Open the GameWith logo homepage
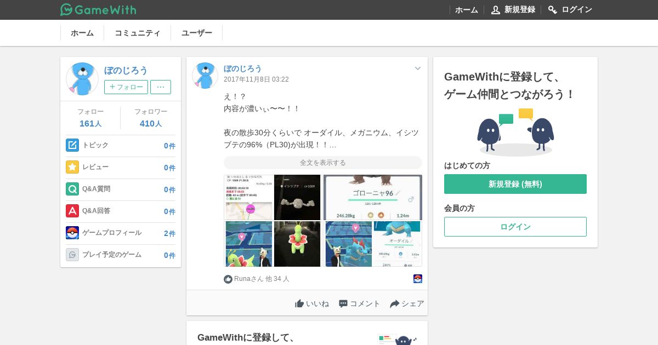Viewport: 658px width, 345px height. (x=98, y=9)
